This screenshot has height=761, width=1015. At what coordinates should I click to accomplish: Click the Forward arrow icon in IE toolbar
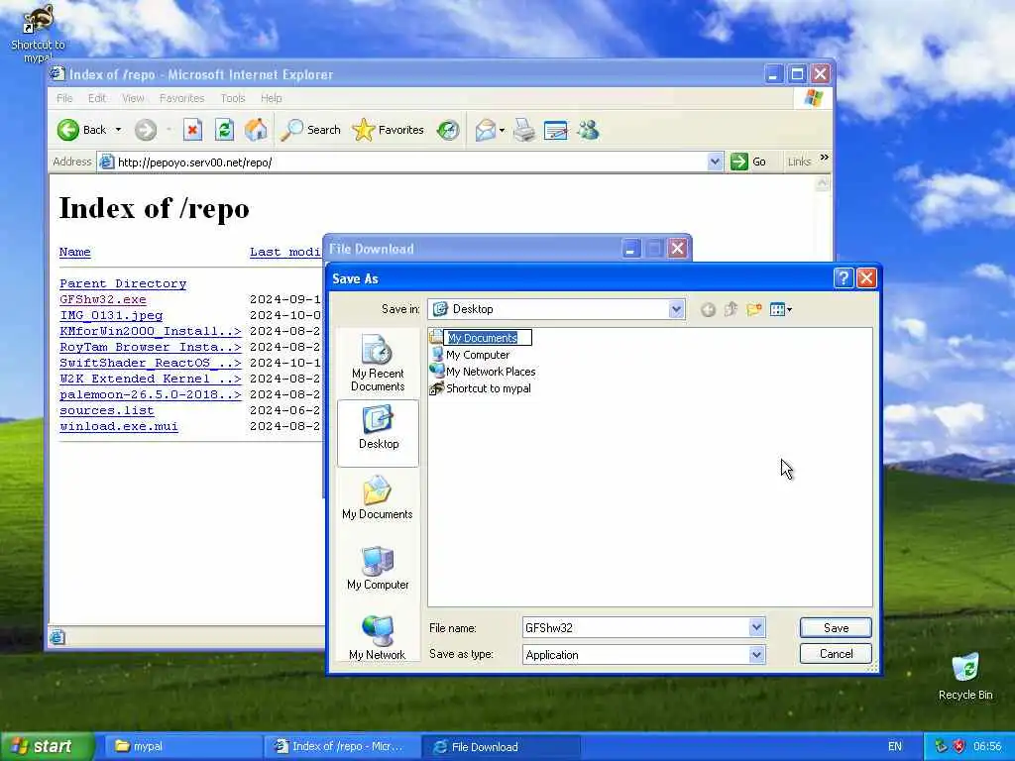pyautogui.click(x=146, y=130)
